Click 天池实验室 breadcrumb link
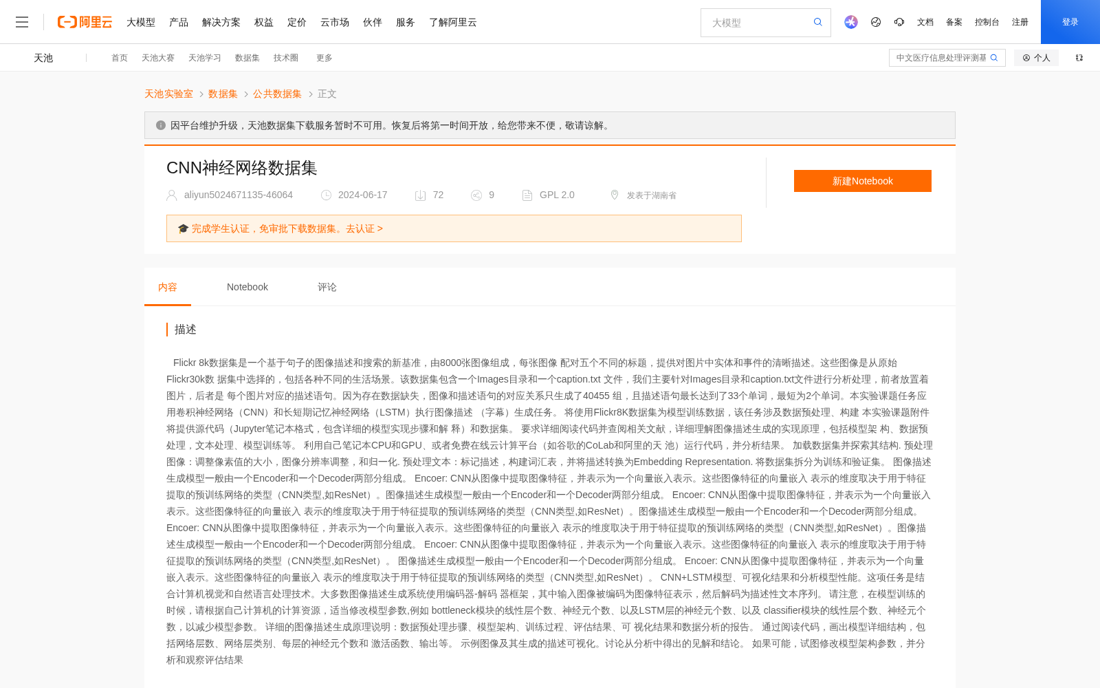Image resolution: width=1100 pixels, height=688 pixels. pyautogui.click(x=168, y=94)
